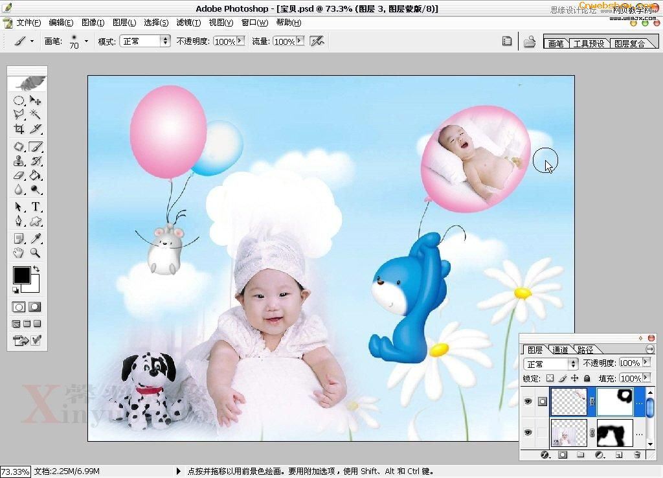Image resolution: width=663 pixels, height=478 pixels.
Task: Hide the second layer's eye icon
Action: [x=528, y=432]
